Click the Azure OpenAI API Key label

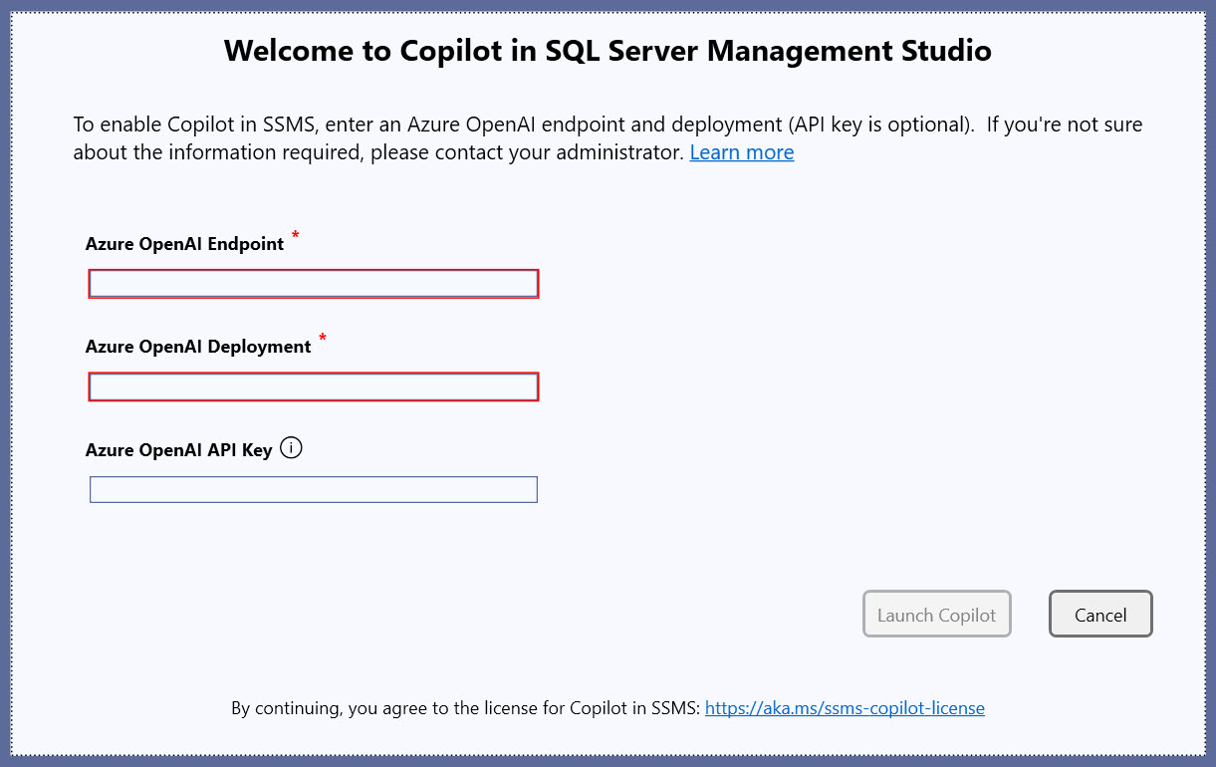click(178, 450)
